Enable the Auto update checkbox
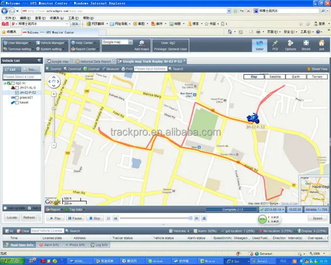 tap(5, 208)
